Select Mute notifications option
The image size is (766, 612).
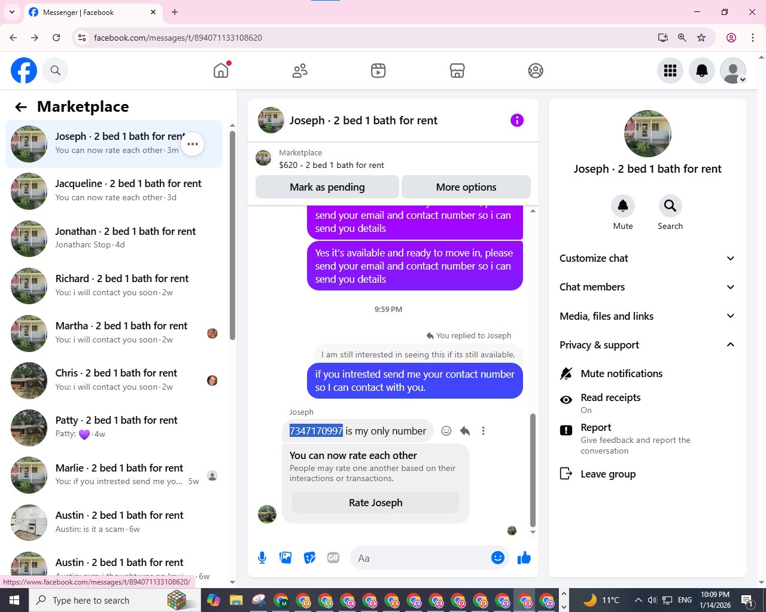(647, 374)
